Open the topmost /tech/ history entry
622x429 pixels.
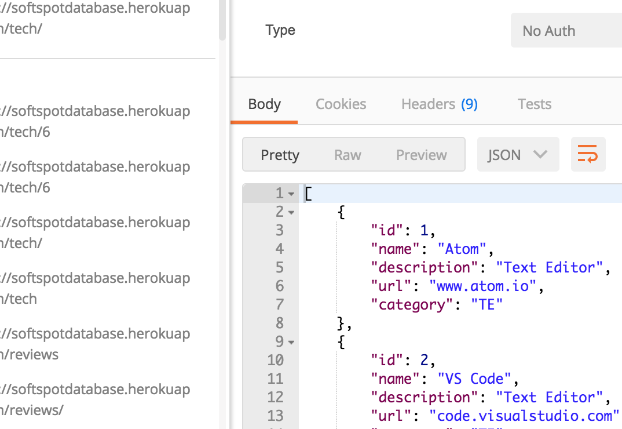click(x=95, y=18)
